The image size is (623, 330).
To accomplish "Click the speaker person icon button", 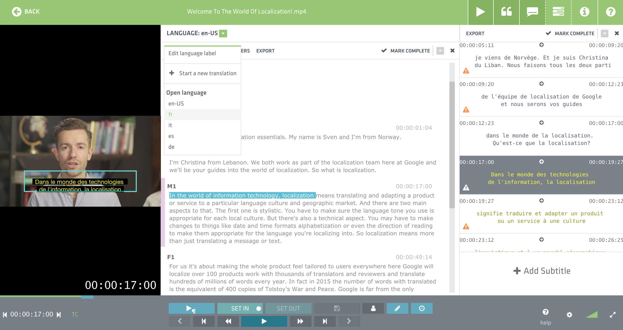I will tap(373, 308).
